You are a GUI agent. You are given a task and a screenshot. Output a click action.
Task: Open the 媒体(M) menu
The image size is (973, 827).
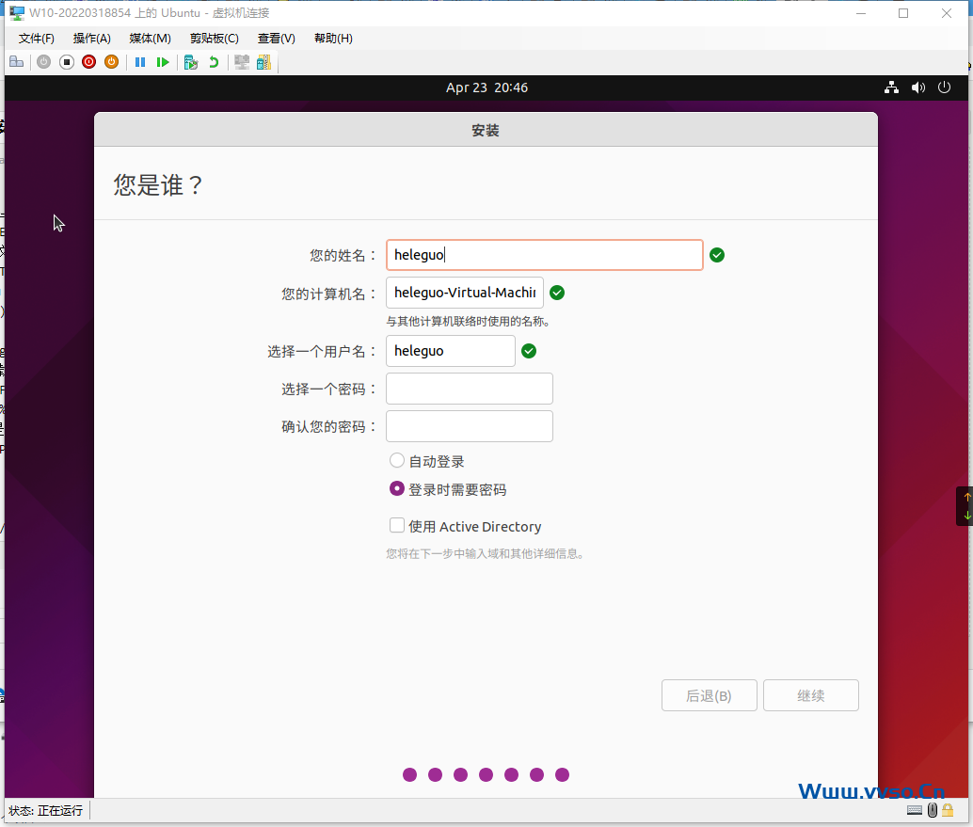pyautogui.click(x=149, y=39)
